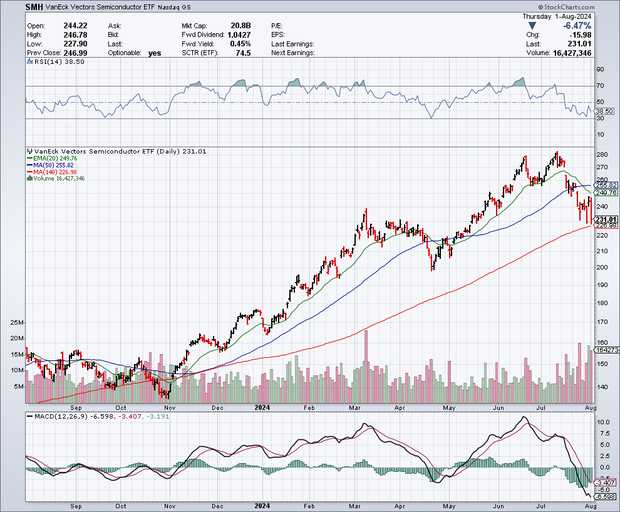The image size is (620, 512).
Task: Click the RSI(14) mountain icon
Action: point(29,62)
